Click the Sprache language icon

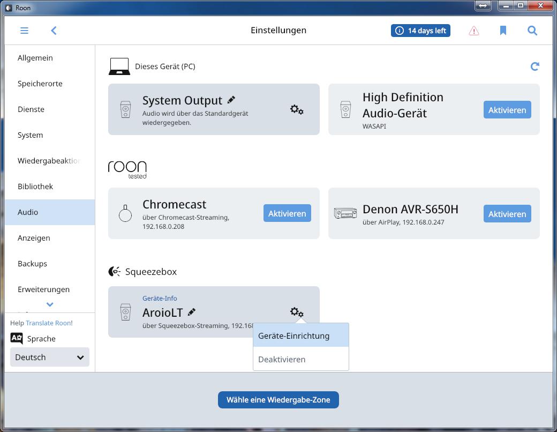point(17,338)
